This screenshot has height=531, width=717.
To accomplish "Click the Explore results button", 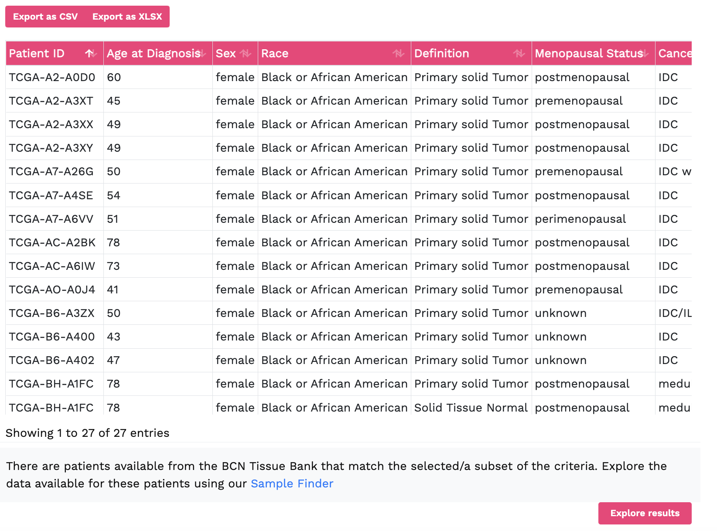I will [645, 513].
